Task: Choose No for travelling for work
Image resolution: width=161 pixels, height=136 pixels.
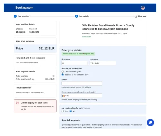Action: click(71, 111)
